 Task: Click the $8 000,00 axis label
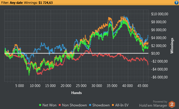pyautogui.click(x=159, y=22)
